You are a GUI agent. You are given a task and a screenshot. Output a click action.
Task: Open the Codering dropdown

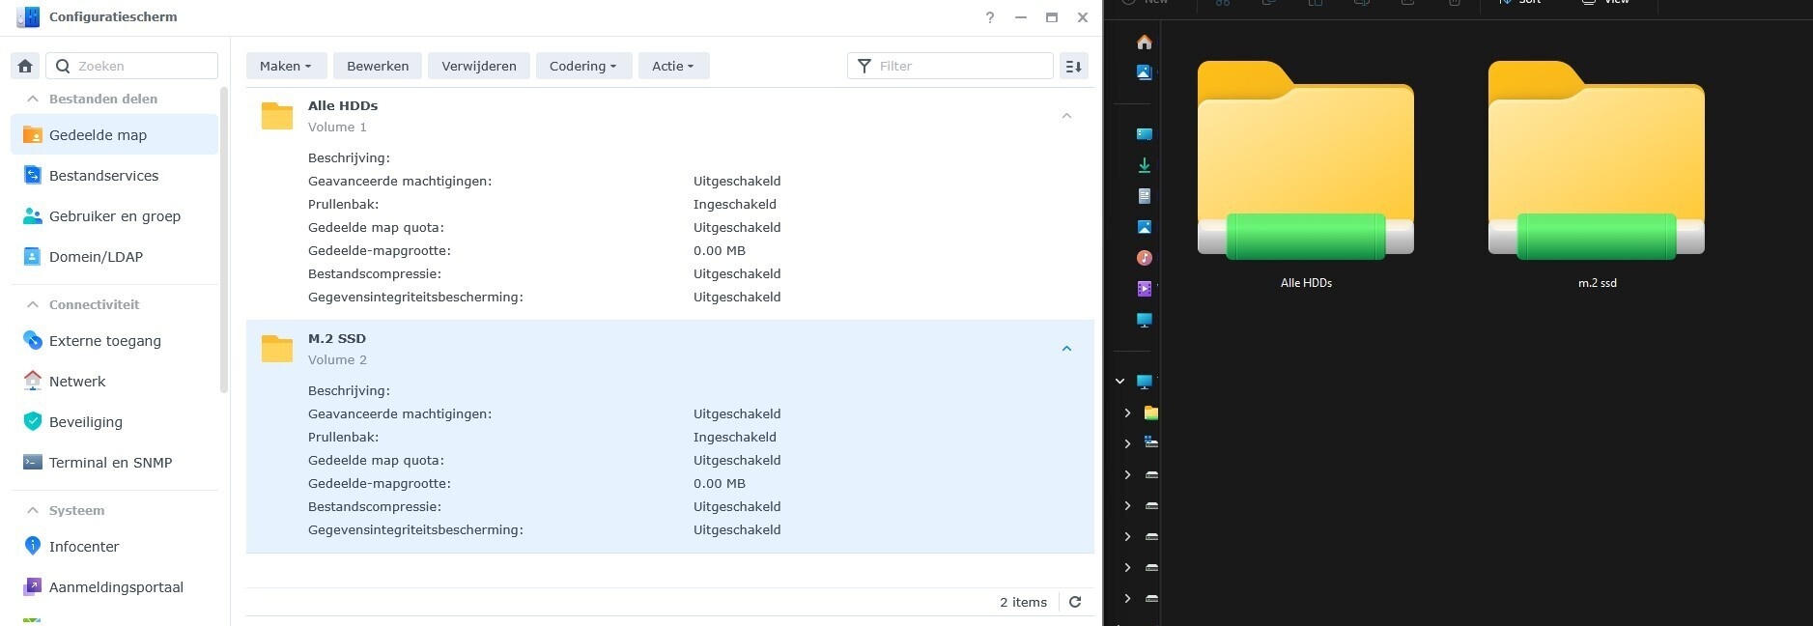click(583, 66)
